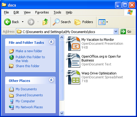Click the Shared Documents folder icon
This screenshot has width=137, height=117.
pyautogui.click(x=11, y=95)
